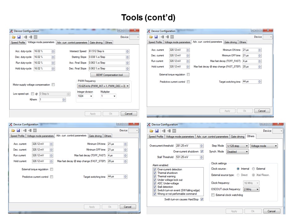Open a saved configuration file via folder icon
Image resolution: width=296 pixels, height=222 pixels.
[14, 37]
